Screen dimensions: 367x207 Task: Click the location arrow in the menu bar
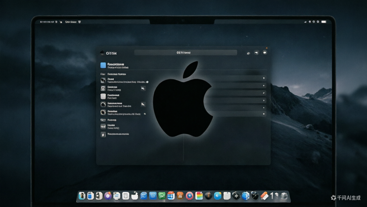point(305,22)
